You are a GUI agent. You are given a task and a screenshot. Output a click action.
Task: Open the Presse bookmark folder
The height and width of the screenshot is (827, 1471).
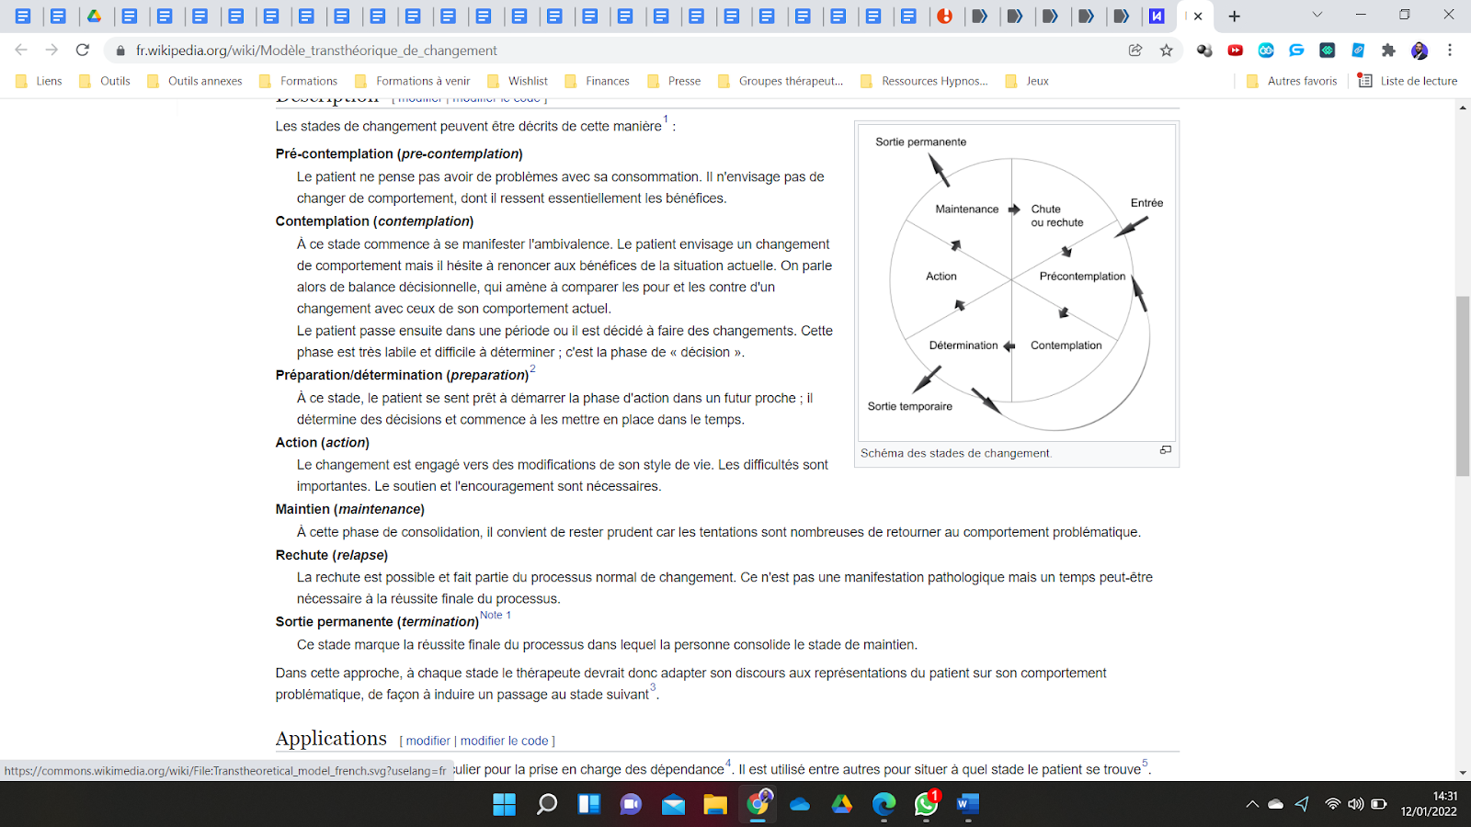(674, 81)
